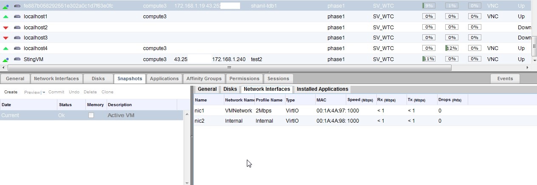The image size is (537, 185).
Task: Click the horizontal scrollbar right arrow
Action: 528,67
